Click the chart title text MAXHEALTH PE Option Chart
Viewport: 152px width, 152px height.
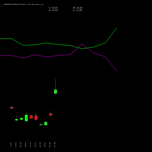click(24, 5)
